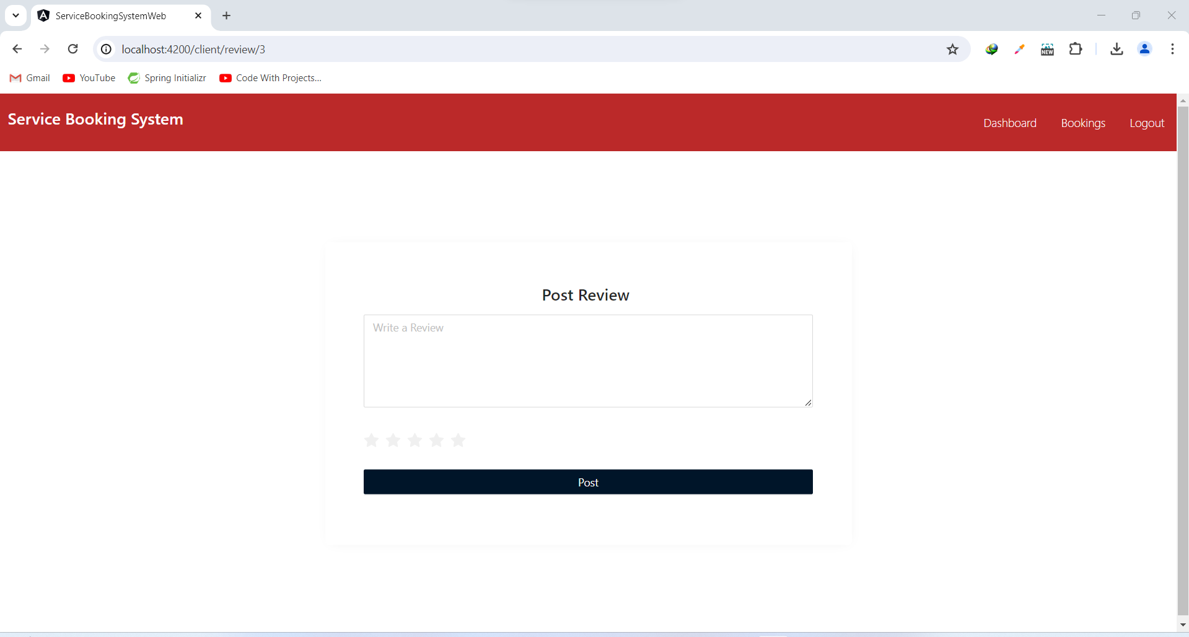Screen dimensions: 1189x637
Task: Click the Post Review heading
Action: tap(586, 295)
